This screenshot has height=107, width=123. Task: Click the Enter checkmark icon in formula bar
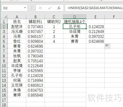[x=50, y=8]
